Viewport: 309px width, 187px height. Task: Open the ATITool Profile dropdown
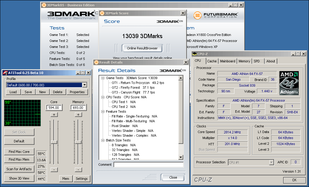tap(84, 85)
